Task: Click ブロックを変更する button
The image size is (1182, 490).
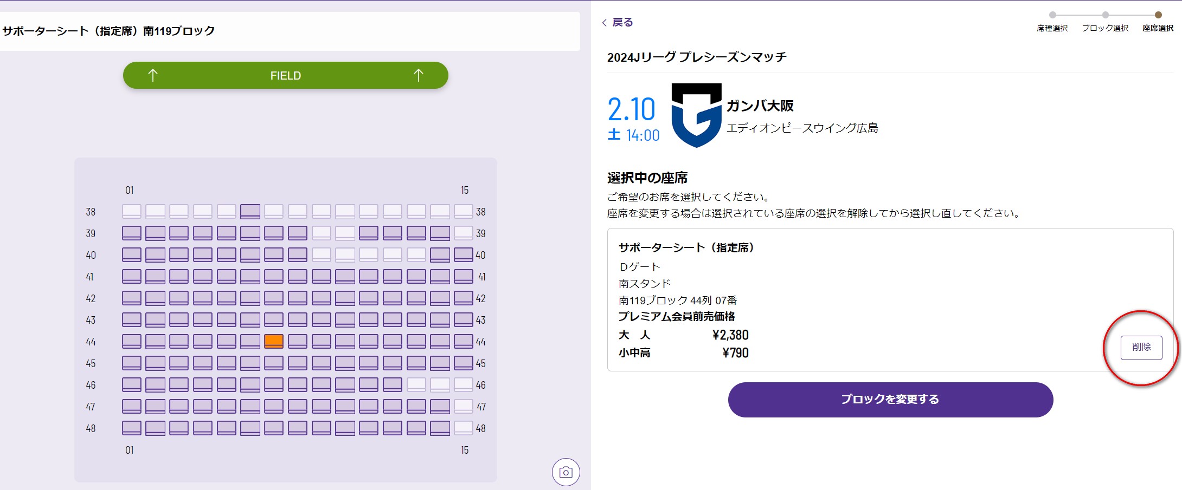Action: coord(890,400)
